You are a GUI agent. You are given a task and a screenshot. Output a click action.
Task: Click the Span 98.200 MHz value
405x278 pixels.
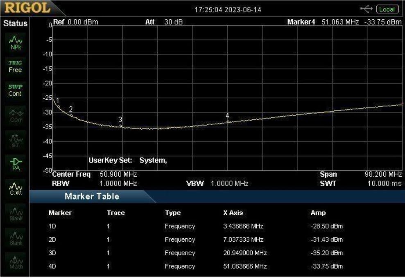click(383, 175)
